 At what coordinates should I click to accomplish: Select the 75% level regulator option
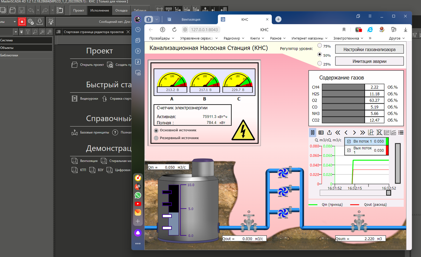pyautogui.click(x=320, y=46)
